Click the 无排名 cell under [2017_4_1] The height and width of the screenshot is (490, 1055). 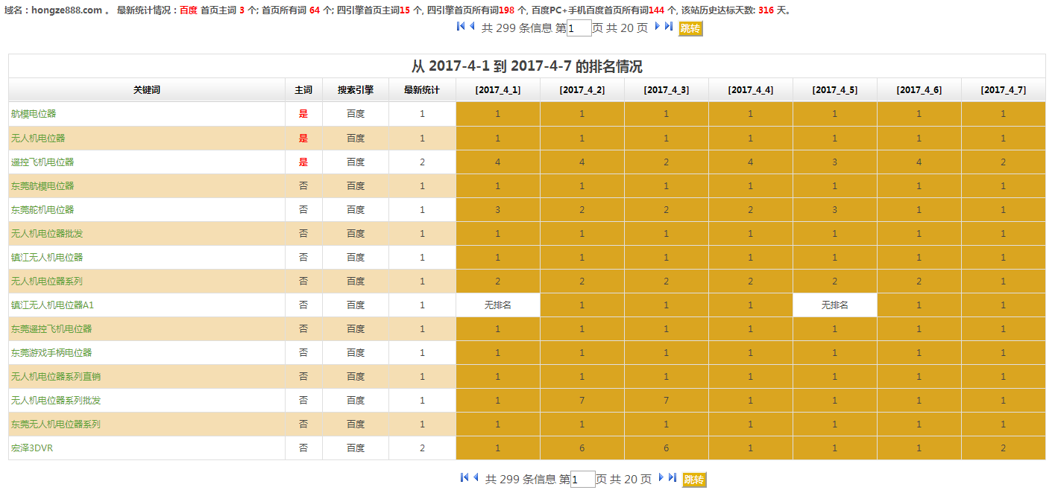coord(498,305)
